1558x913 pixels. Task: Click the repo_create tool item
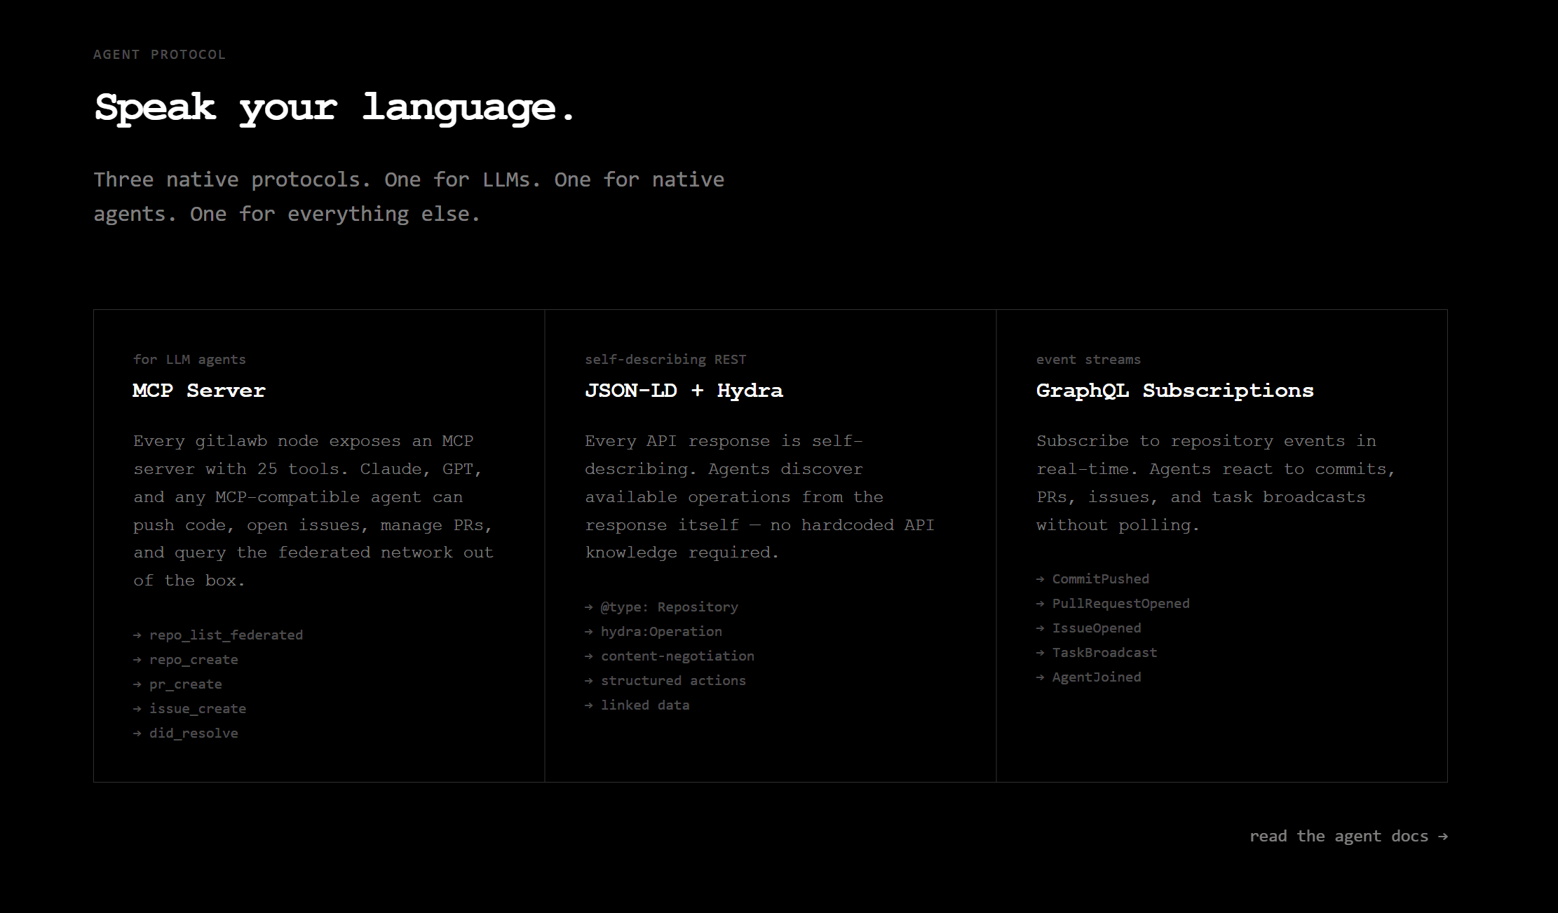point(194,660)
